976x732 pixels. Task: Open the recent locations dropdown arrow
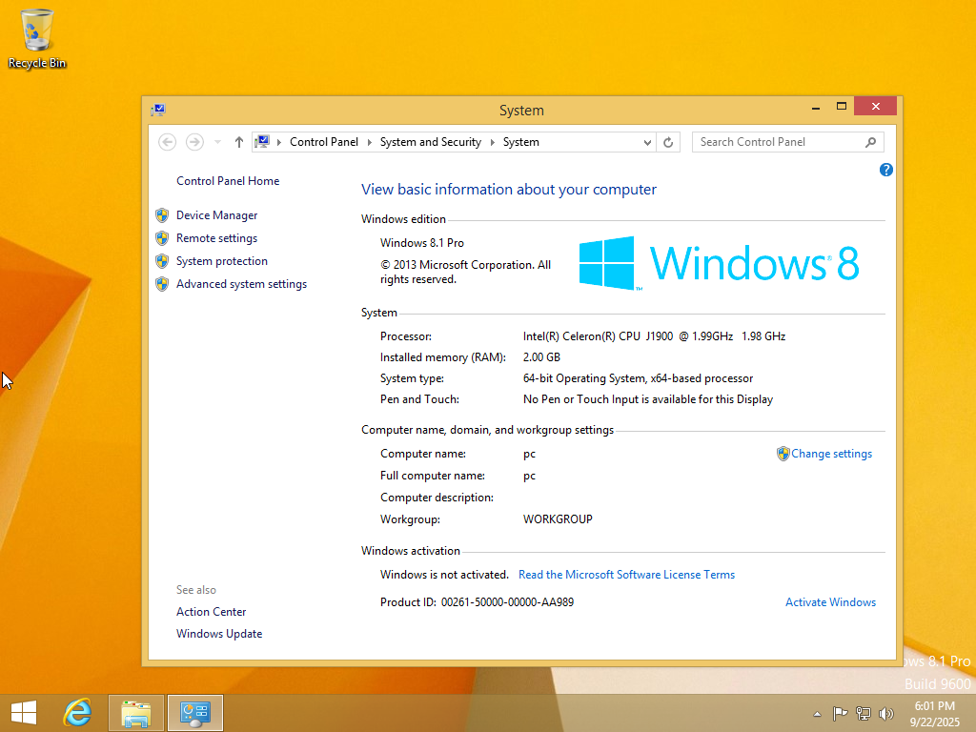[x=217, y=142]
